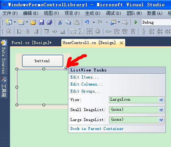Click the Save All icon

(x=49, y=22)
